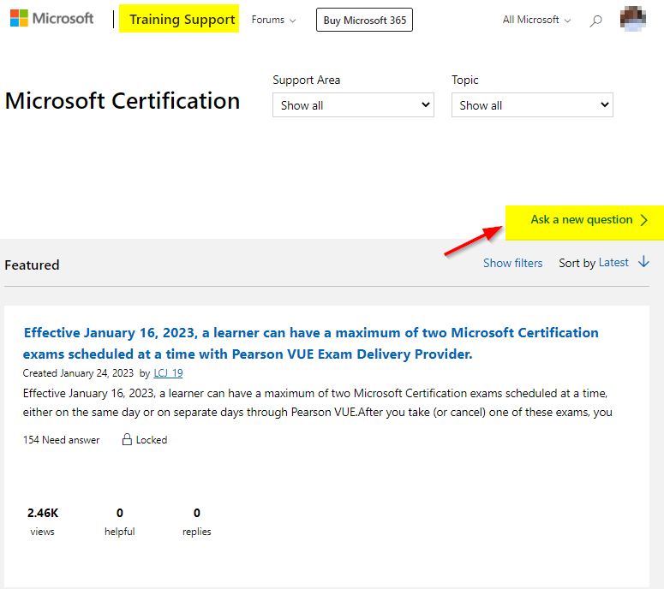The image size is (664, 589).
Task: Open the search magnifier icon
Action: (x=595, y=21)
